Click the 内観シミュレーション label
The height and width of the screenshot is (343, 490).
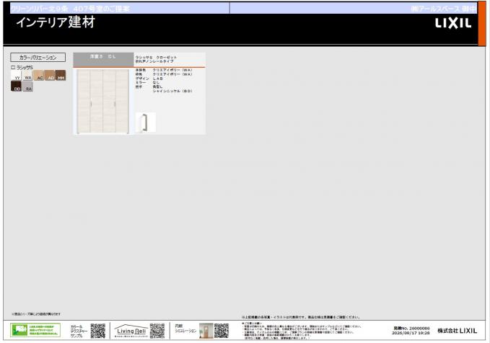[x=185, y=329]
